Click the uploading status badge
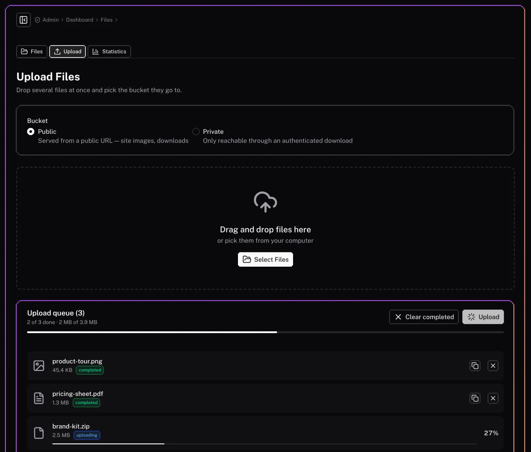The height and width of the screenshot is (452, 531). pyautogui.click(x=87, y=435)
